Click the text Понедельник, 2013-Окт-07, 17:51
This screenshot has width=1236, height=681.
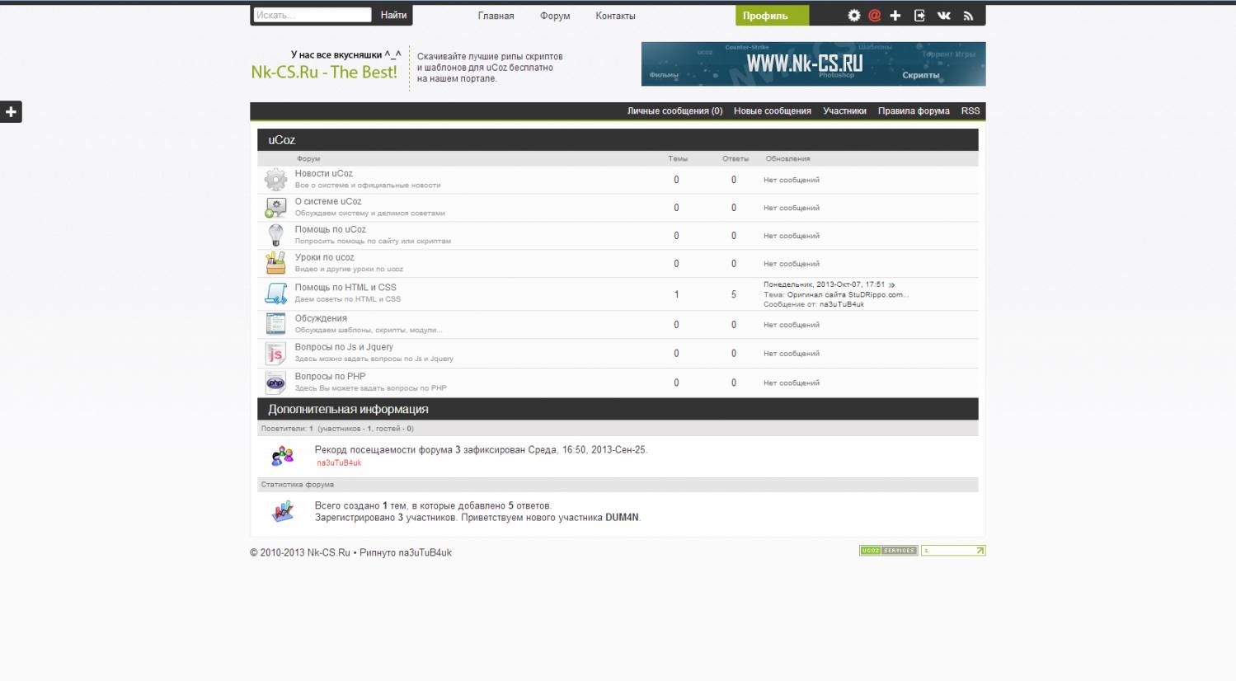[x=824, y=284]
